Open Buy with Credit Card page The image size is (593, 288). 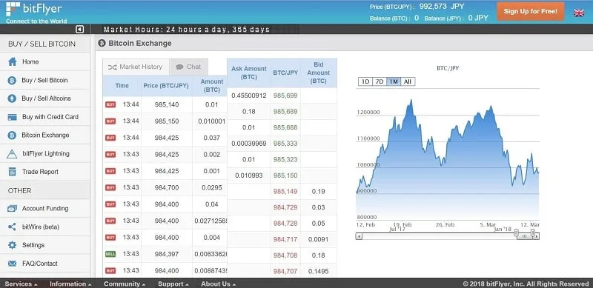(45, 117)
